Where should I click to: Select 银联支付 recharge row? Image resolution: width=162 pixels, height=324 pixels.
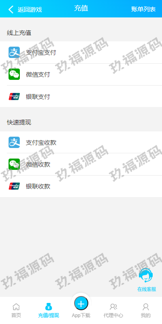pos(81,97)
